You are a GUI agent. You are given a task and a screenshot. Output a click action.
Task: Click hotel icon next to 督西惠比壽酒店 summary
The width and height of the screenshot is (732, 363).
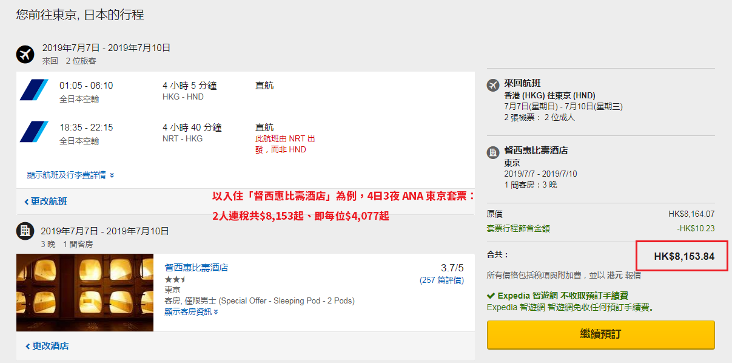493,152
